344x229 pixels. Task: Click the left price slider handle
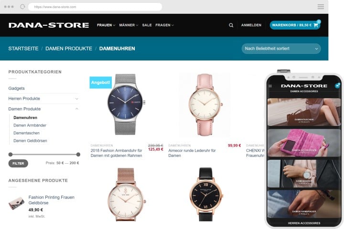click(x=11, y=155)
